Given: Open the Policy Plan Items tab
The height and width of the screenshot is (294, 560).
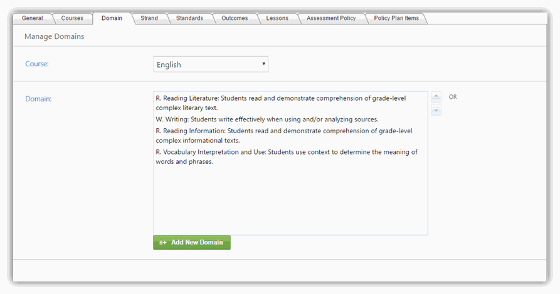Looking at the screenshot, I should pos(396,18).
